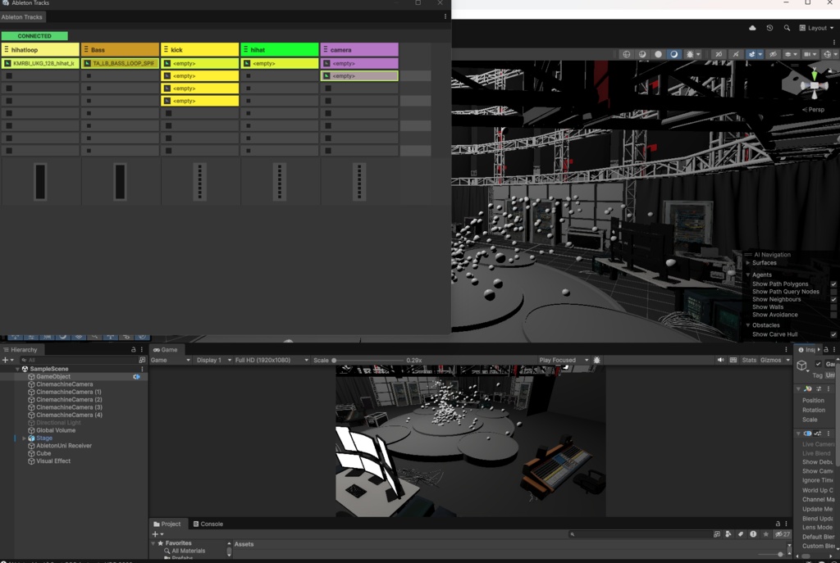The height and width of the screenshot is (563, 840).
Task: Select AbletonUni Receiver object
Action: pos(64,446)
